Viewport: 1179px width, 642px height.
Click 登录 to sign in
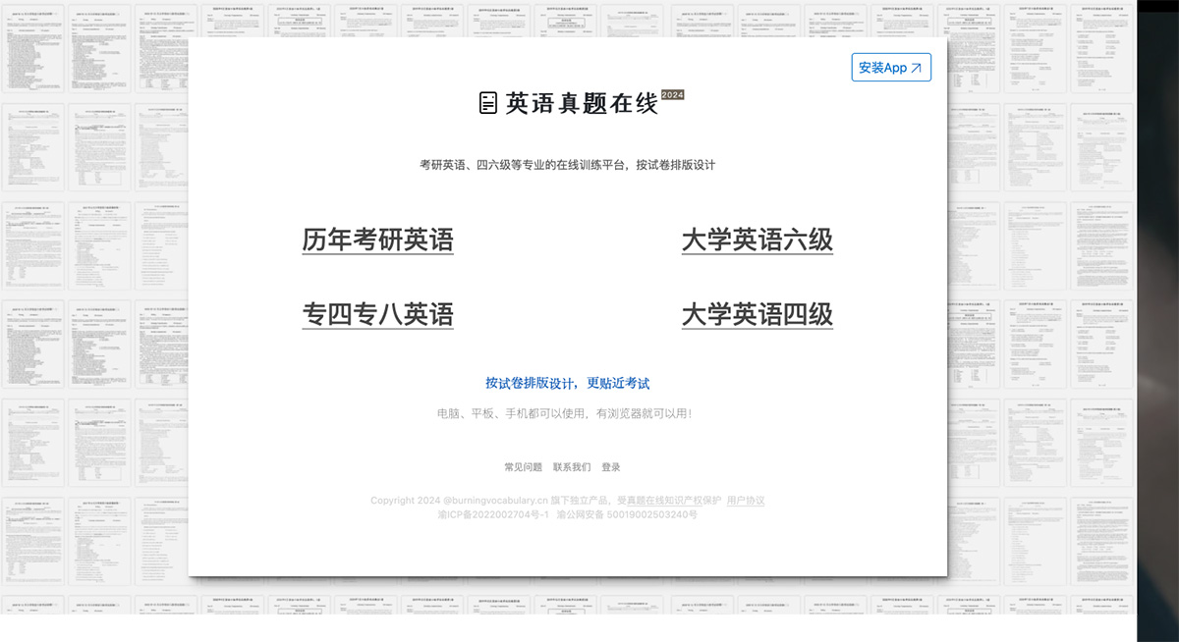coord(611,466)
